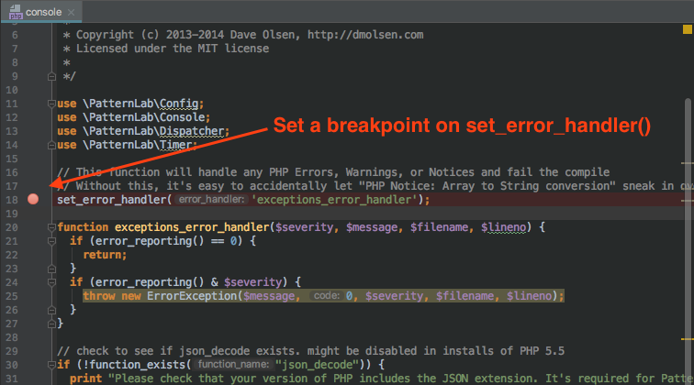Click fold end marker at line 23
694x385 pixels.
pyautogui.click(x=50, y=268)
